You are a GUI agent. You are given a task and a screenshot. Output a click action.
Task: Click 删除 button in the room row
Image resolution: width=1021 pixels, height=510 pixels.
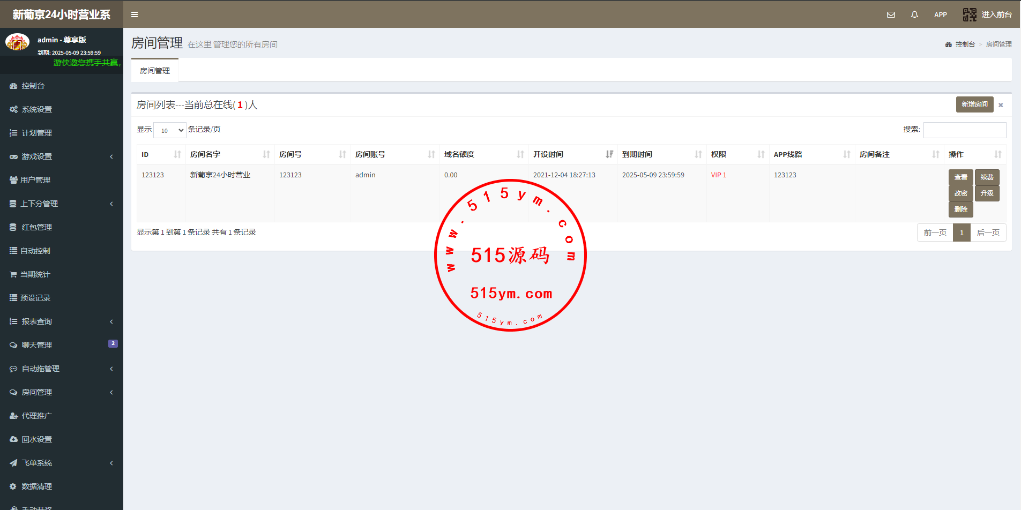pyautogui.click(x=960, y=209)
